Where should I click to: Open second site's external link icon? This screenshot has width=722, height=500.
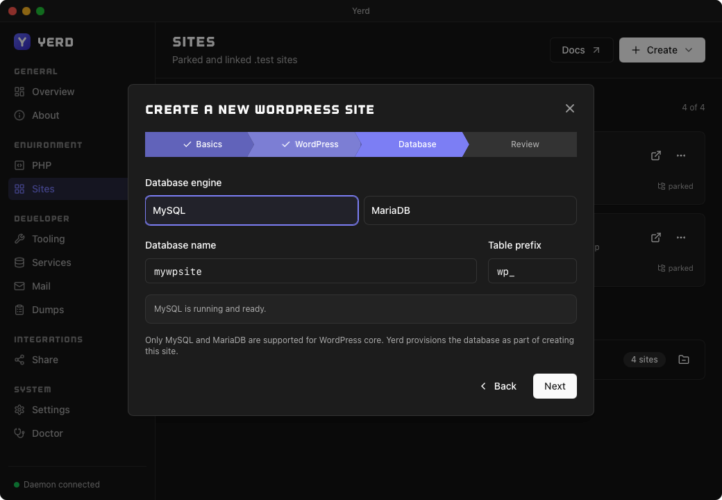pos(655,237)
